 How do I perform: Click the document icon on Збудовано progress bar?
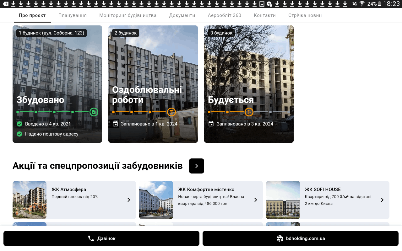coord(94,112)
